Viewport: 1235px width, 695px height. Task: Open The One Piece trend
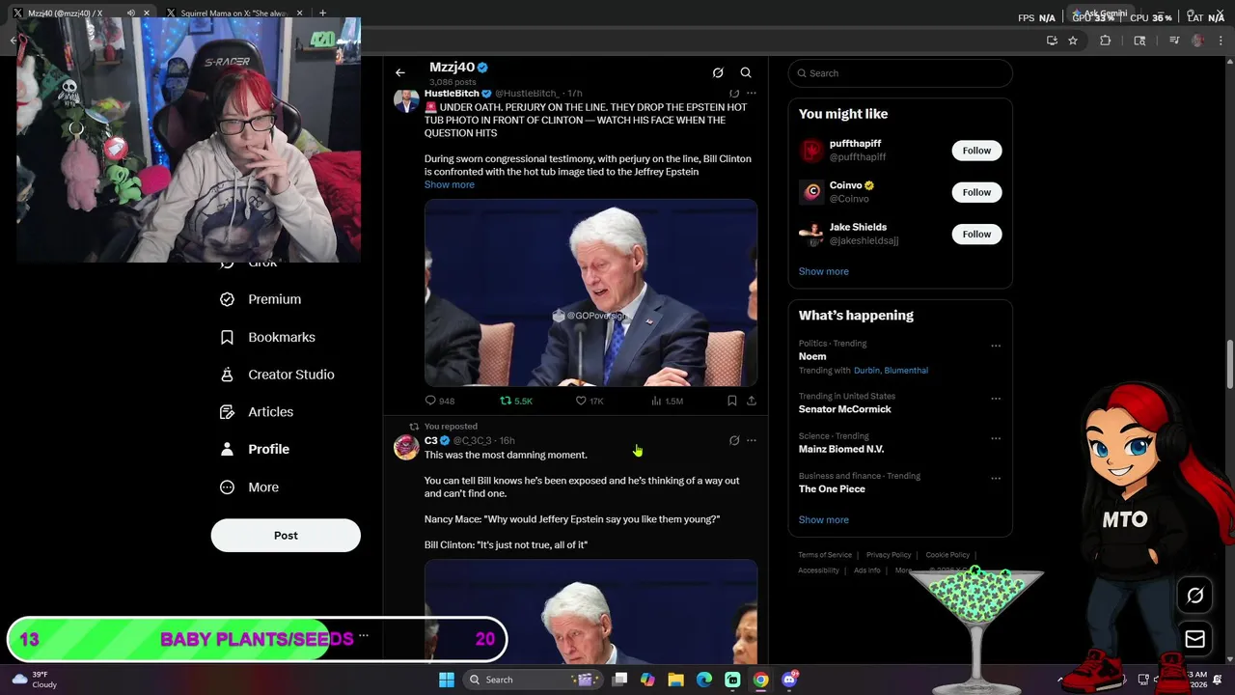(x=832, y=489)
